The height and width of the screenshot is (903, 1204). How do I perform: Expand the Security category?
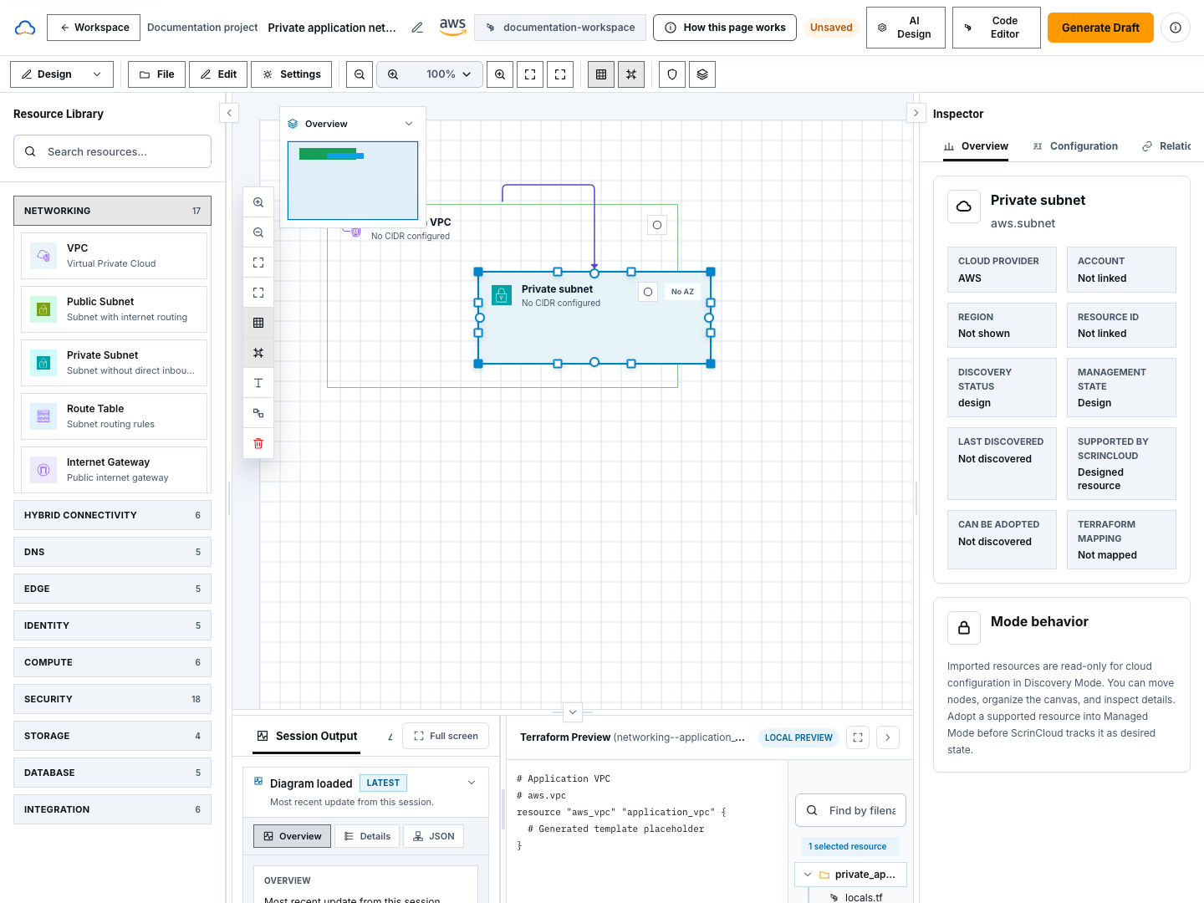[x=112, y=699]
